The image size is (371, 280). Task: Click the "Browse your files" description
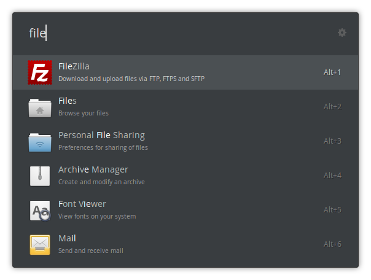click(x=84, y=113)
